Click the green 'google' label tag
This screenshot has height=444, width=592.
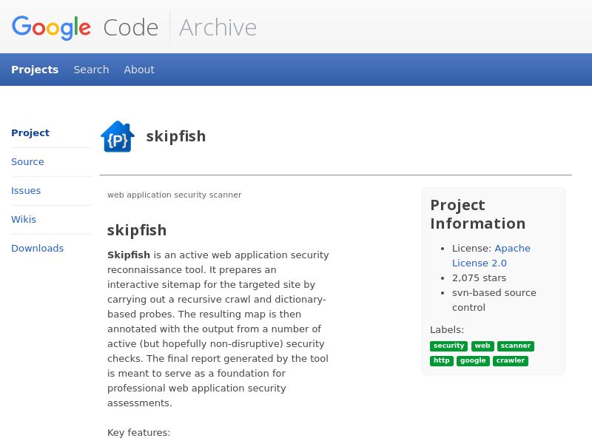point(473,361)
